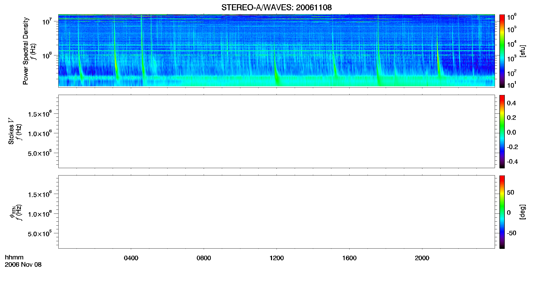Click the 0.4 tick on Stokes color bar
Viewport: 553px width, 285px height.
pos(511,103)
